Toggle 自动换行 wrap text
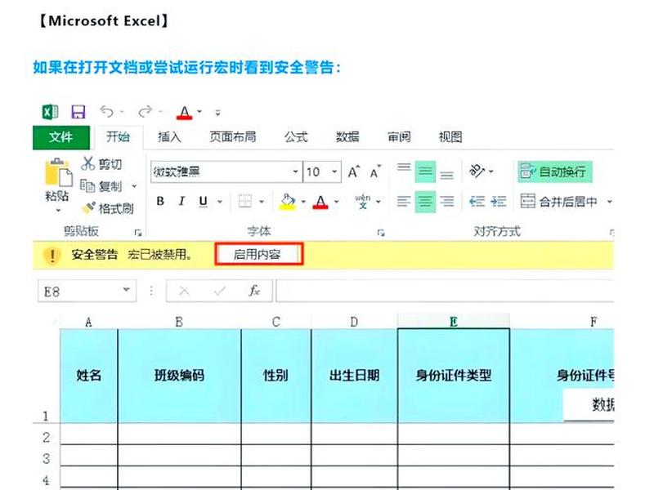The width and height of the screenshot is (654, 490). [555, 171]
